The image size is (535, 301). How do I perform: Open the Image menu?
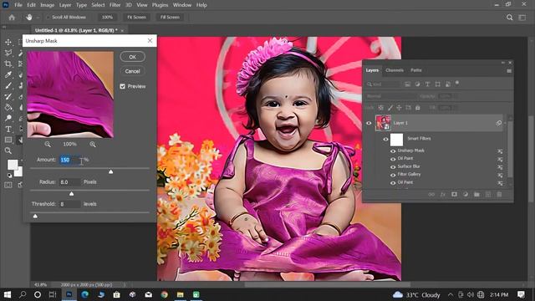pos(47,5)
